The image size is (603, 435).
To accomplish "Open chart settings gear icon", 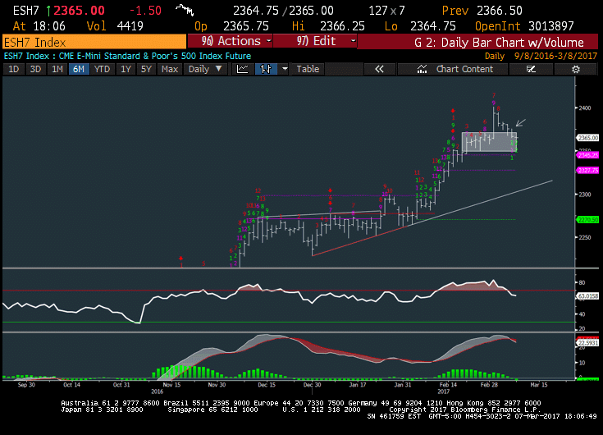I will pos(575,69).
